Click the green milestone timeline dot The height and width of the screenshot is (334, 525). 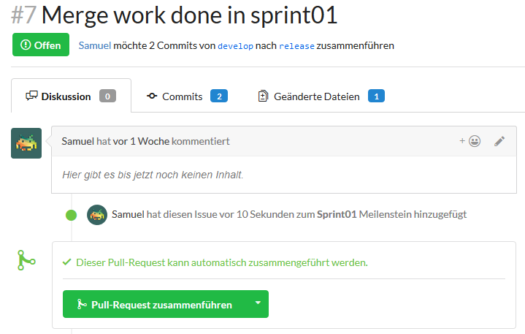pyautogui.click(x=71, y=215)
